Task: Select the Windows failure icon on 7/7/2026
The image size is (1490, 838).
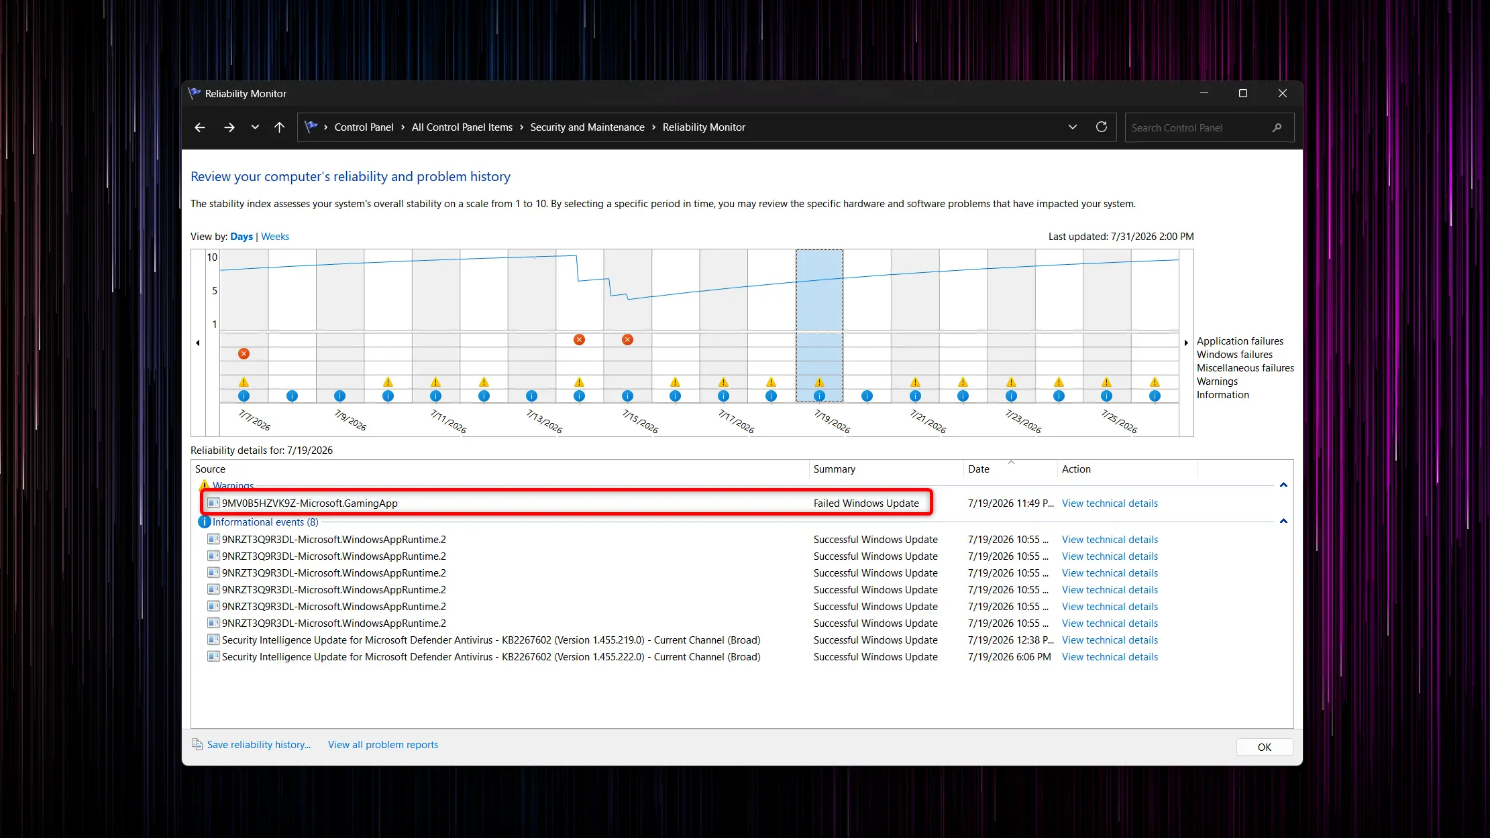Action: [244, 354]
